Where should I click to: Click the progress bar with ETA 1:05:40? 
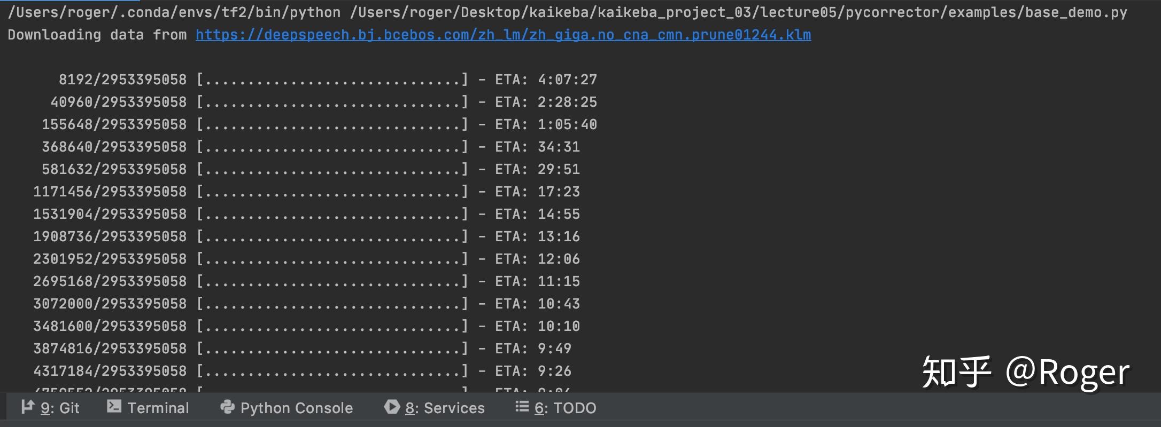(x=332, y=125)
